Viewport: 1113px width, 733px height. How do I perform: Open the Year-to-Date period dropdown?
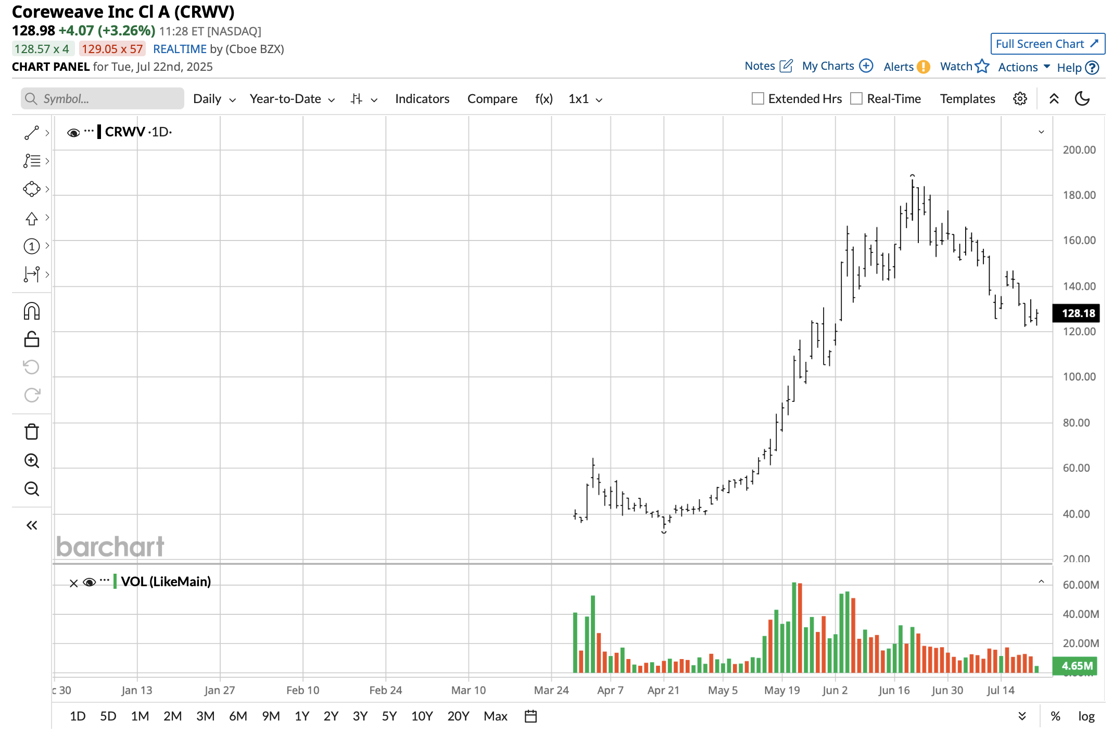[x=292, y=99]
